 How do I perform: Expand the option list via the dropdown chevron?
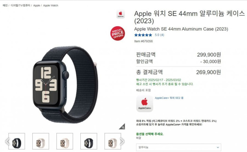pos(218,147)
